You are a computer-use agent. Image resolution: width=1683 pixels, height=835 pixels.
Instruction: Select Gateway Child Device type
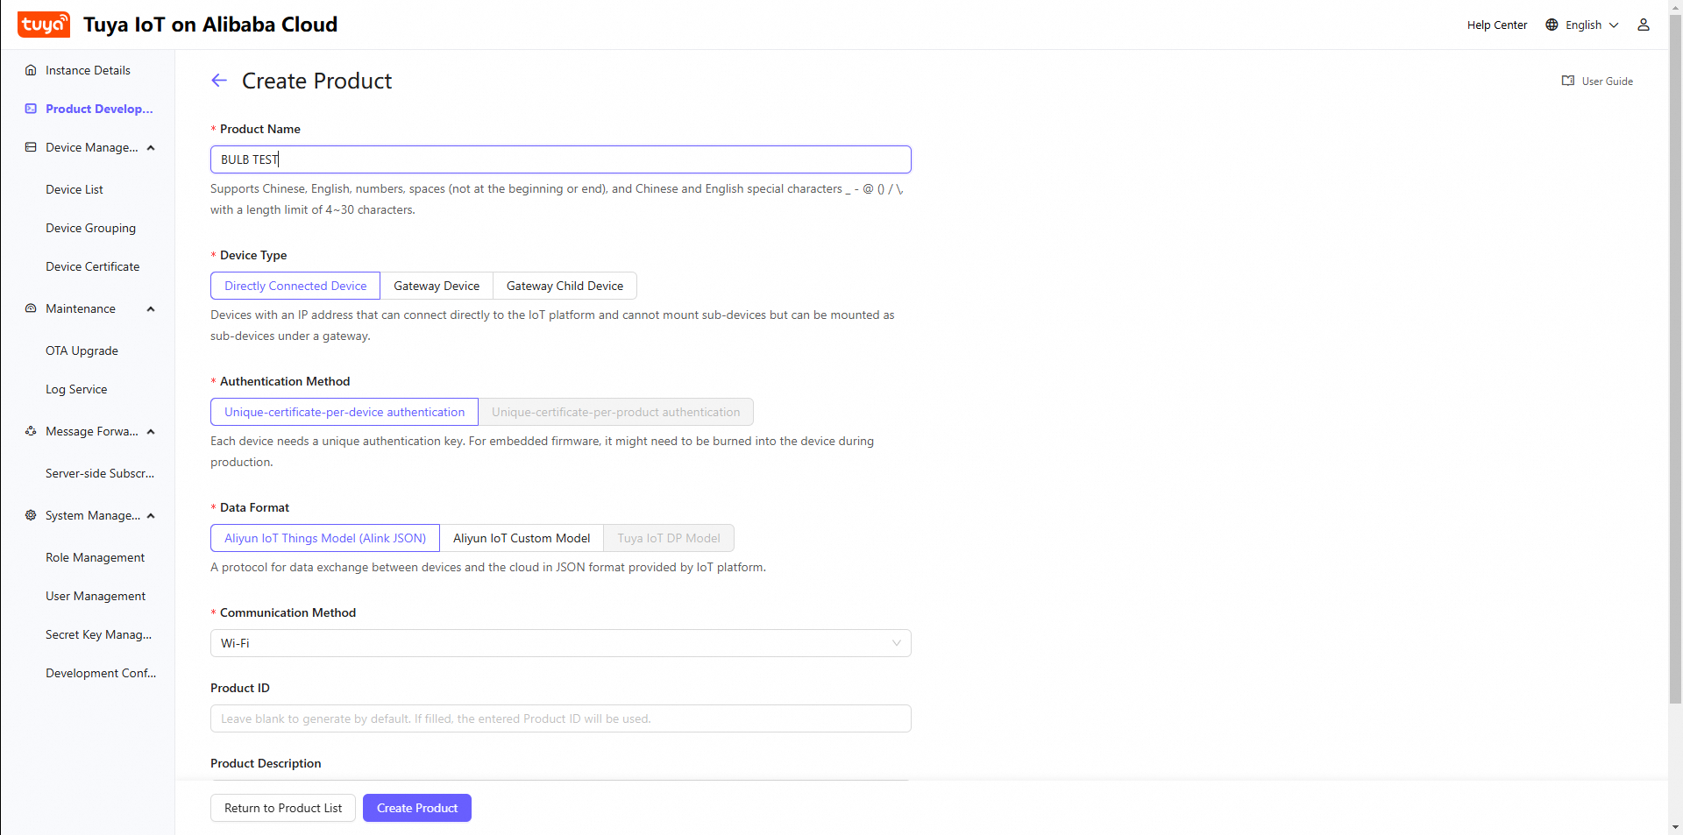coord(565,286)
